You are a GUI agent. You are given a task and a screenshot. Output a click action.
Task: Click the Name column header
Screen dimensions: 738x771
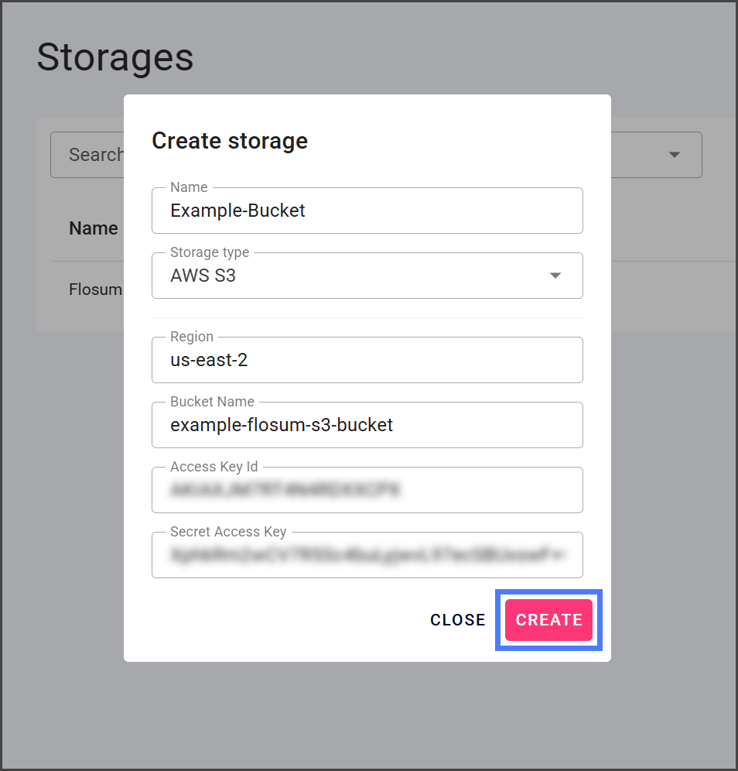tap(94, 228)
